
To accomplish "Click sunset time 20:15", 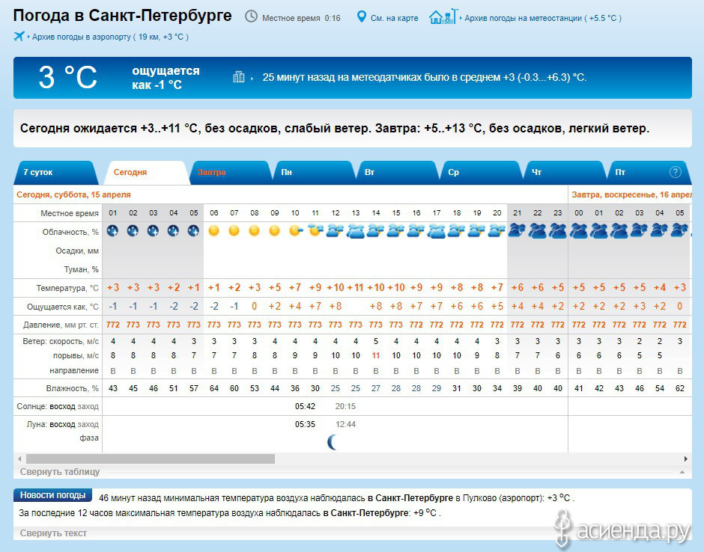I will (x=345, y=406).
